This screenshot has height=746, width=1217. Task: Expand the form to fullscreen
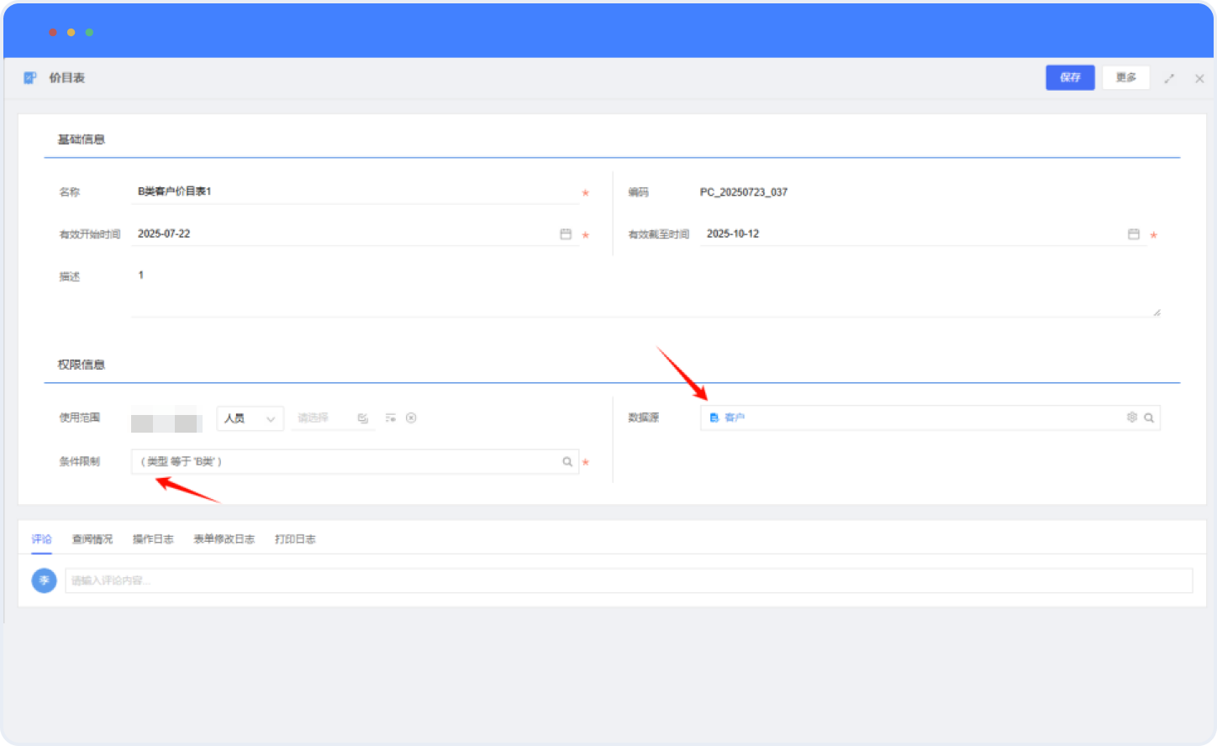pyautogui.click(x=1168, y=78)
